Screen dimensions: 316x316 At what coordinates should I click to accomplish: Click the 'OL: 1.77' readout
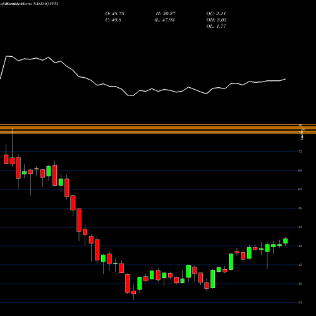click(216, 27)
